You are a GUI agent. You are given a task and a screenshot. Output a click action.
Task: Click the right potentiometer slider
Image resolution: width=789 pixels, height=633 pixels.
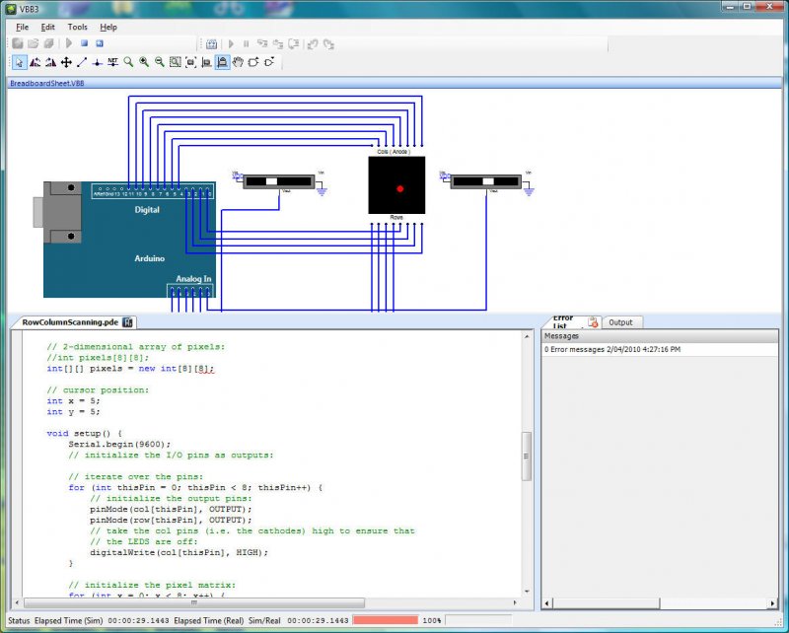486,181
